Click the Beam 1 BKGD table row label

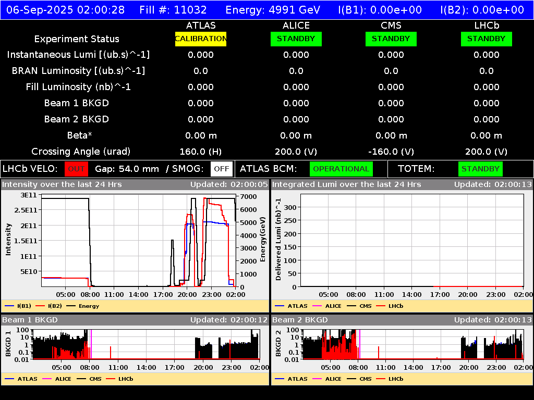pos(76,103)
